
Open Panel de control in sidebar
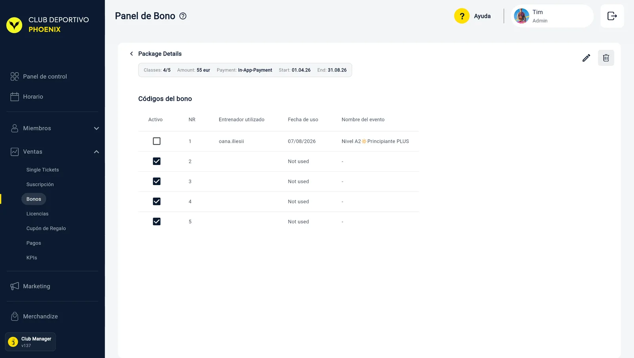pos(45,77)
